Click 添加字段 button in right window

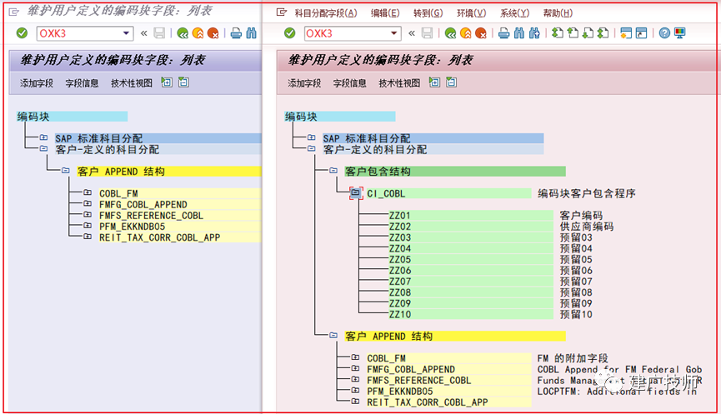coord(304,83)
